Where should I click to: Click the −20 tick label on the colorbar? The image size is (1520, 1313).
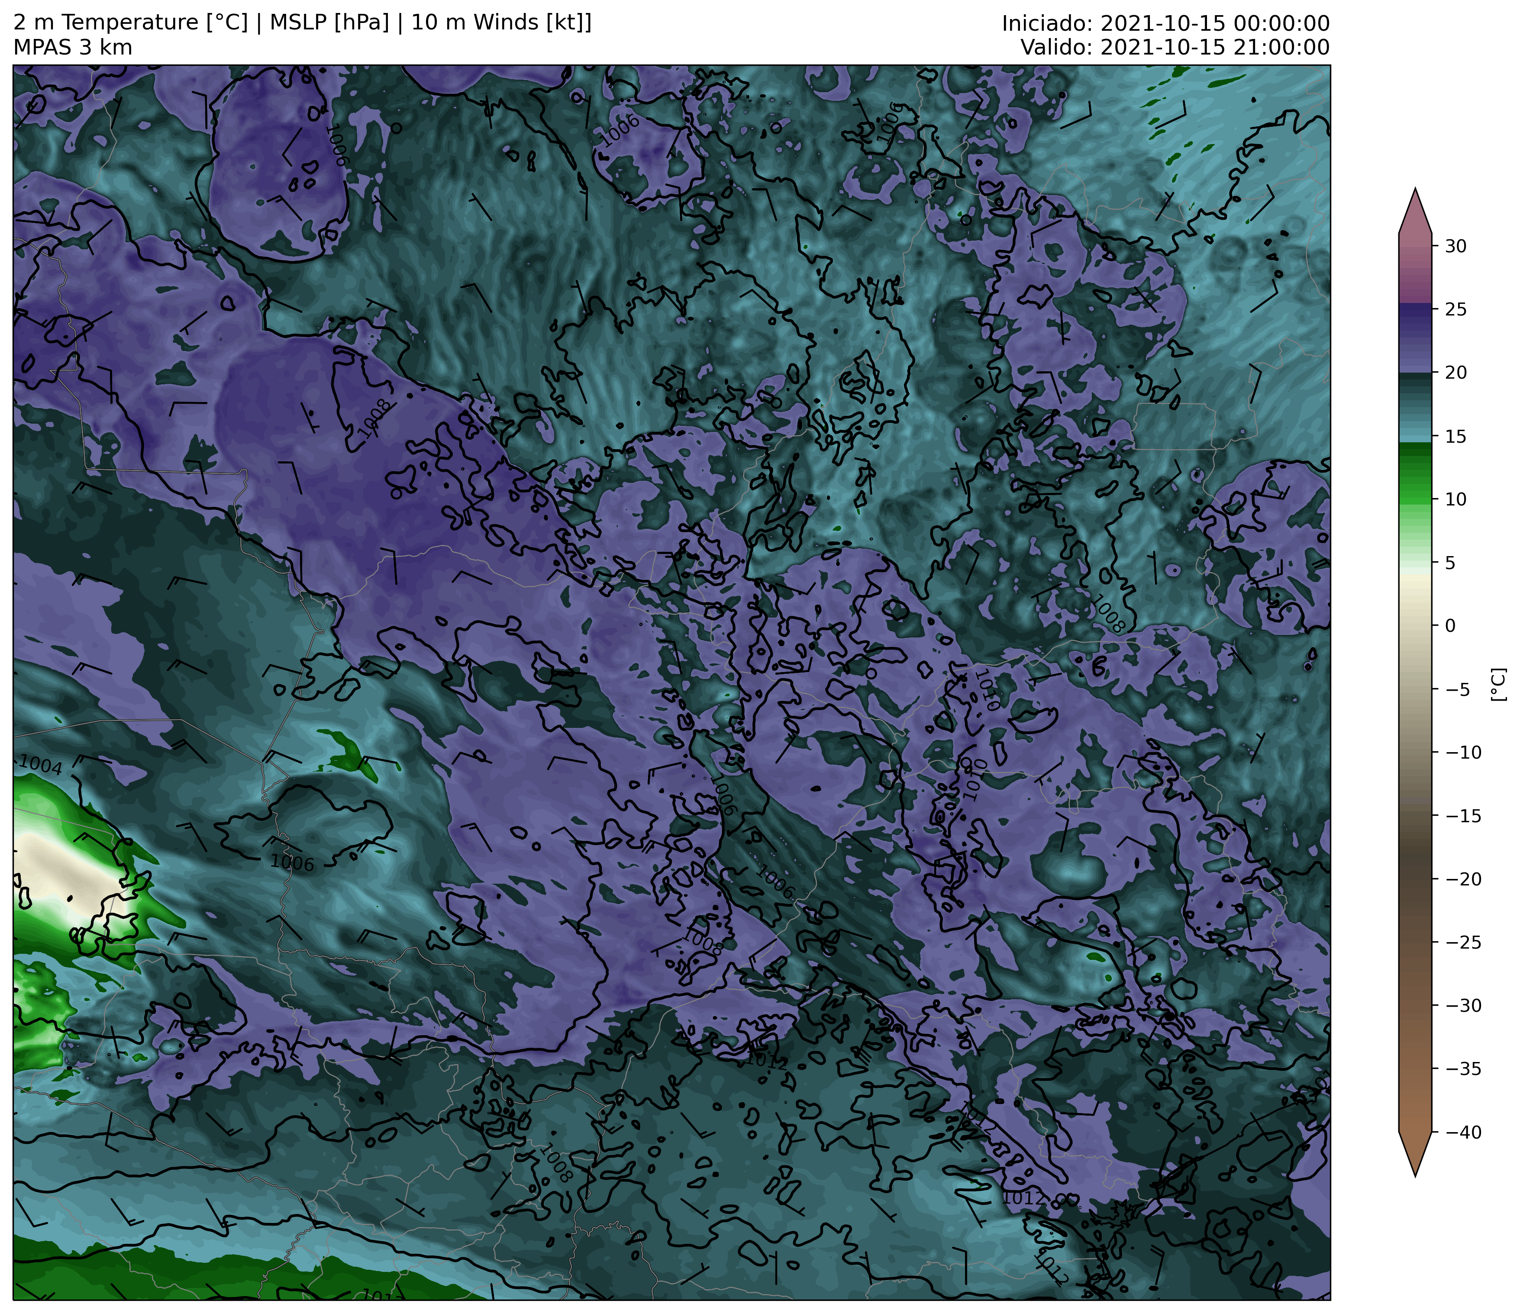pos(1463,879)
